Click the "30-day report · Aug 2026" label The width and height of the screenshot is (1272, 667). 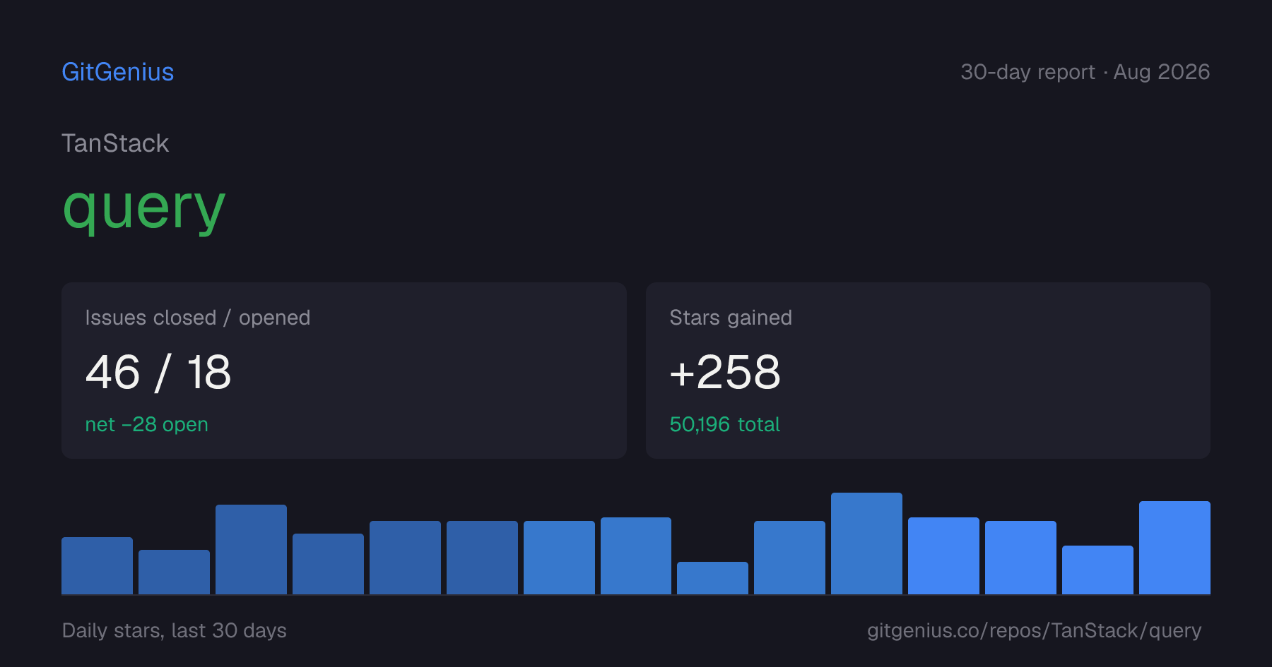(1085, 72)
